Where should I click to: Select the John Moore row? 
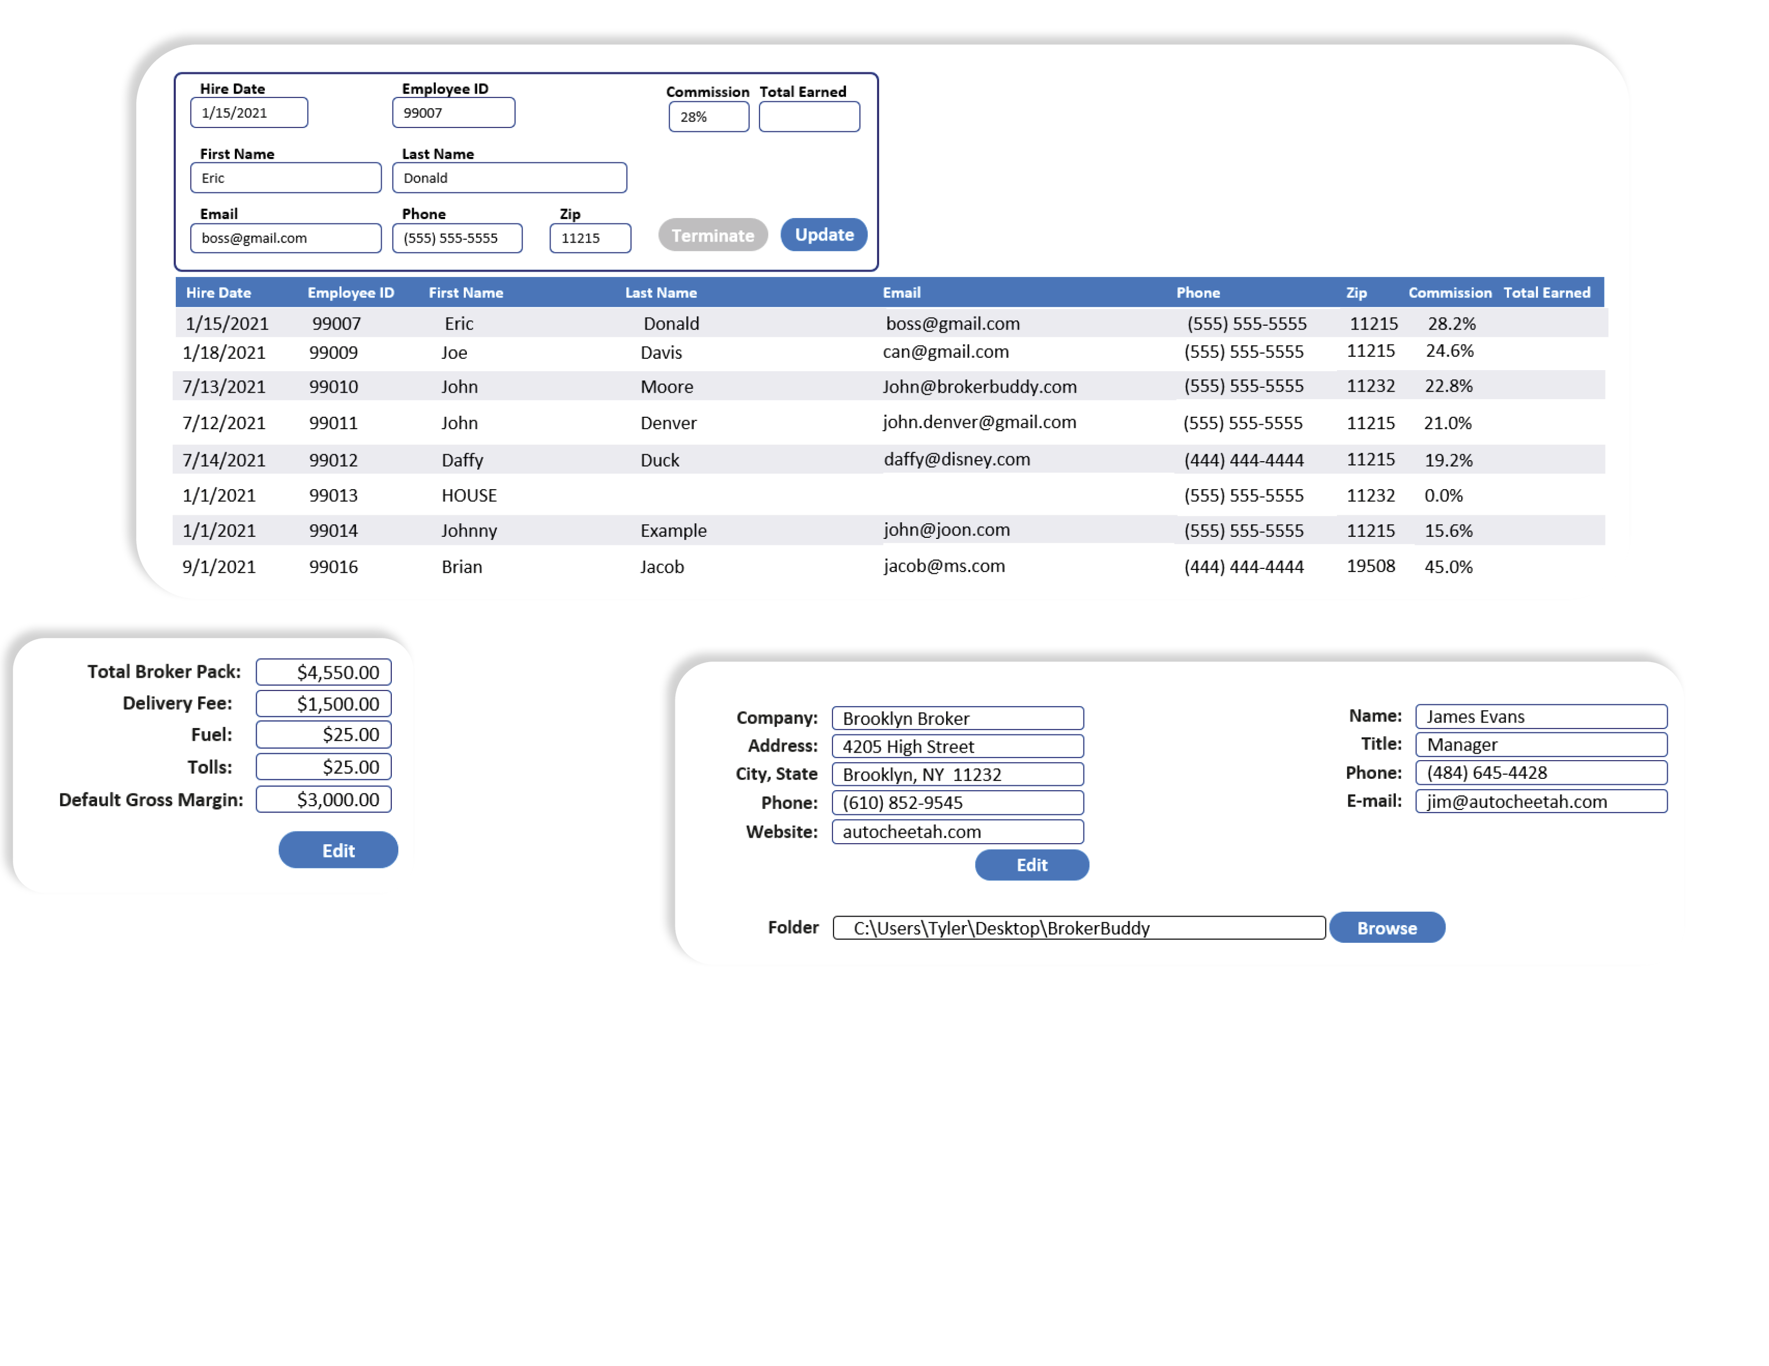coord(889,386)
